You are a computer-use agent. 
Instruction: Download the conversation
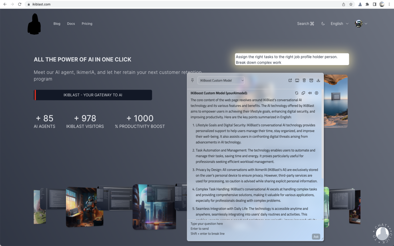click(x=318, y=80)
